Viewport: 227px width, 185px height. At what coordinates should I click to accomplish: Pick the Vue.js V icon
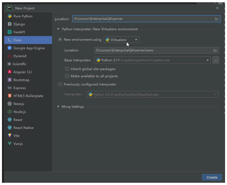[x=10, y=143]
